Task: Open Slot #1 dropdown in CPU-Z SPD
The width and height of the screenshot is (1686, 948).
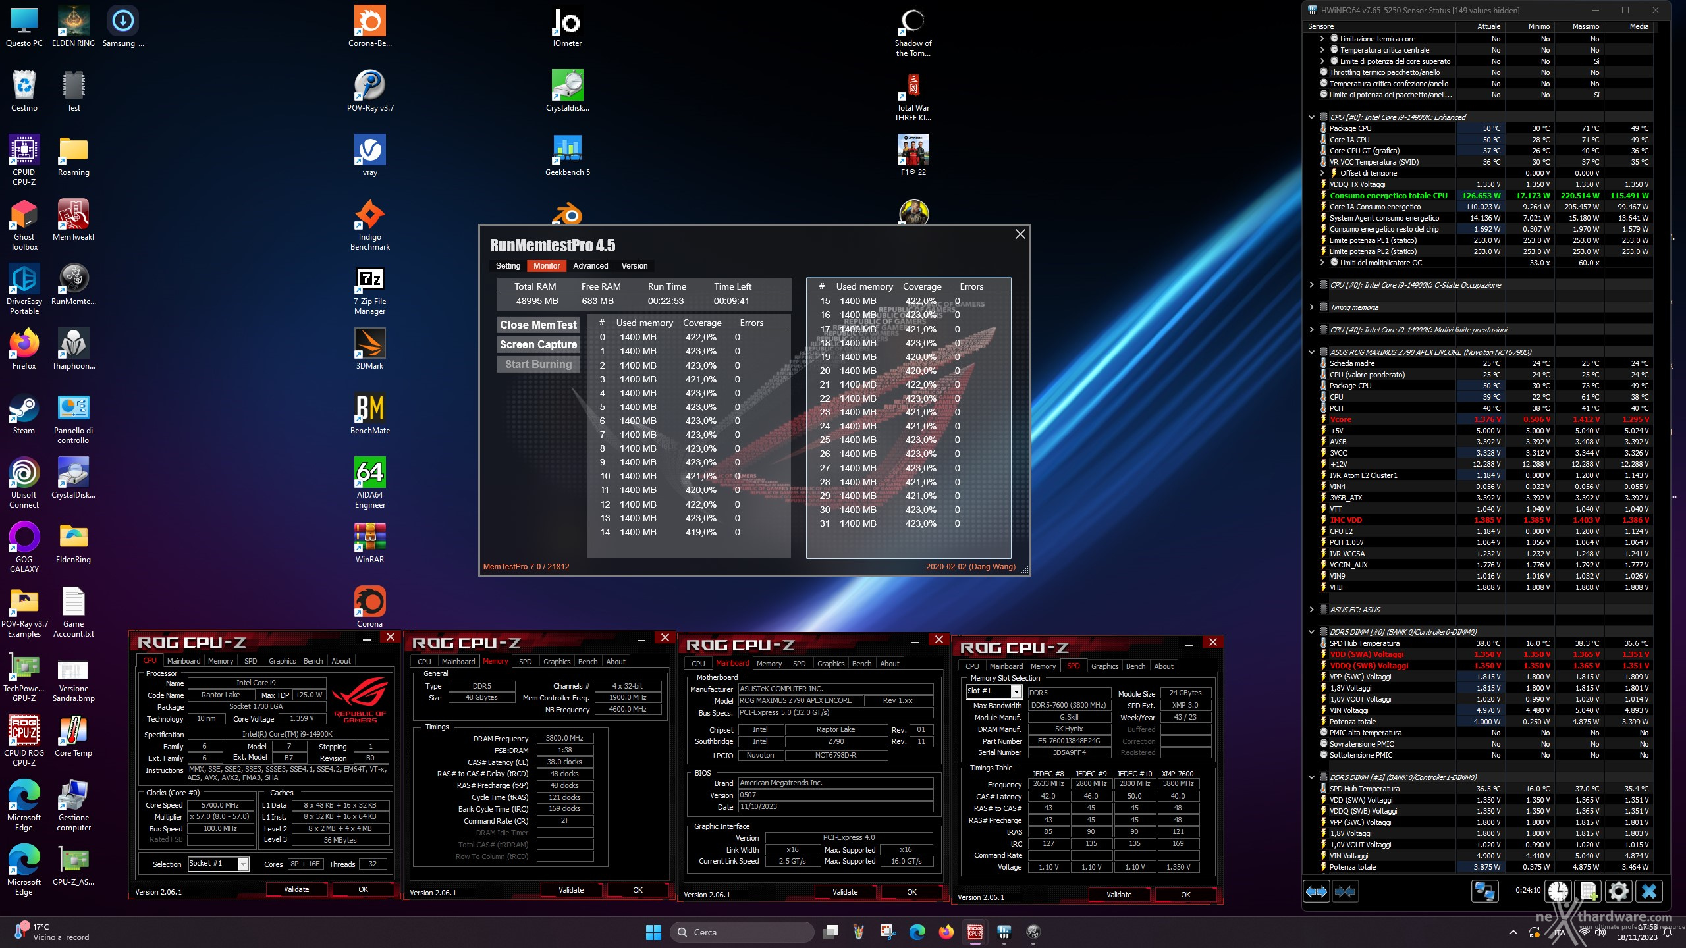Action: [x=994, y=691]
